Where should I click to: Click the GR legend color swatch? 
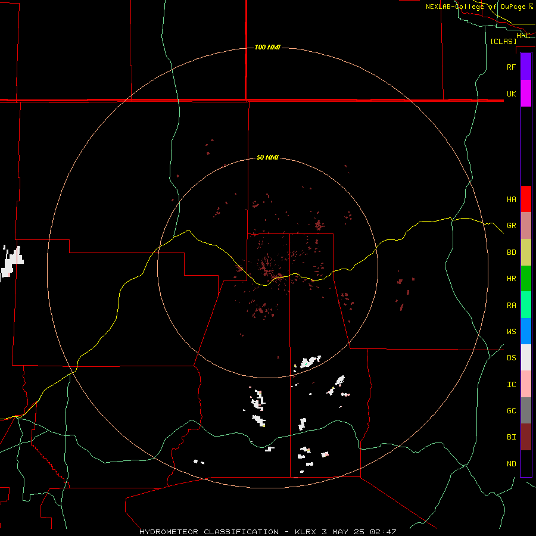pos(526,226)
